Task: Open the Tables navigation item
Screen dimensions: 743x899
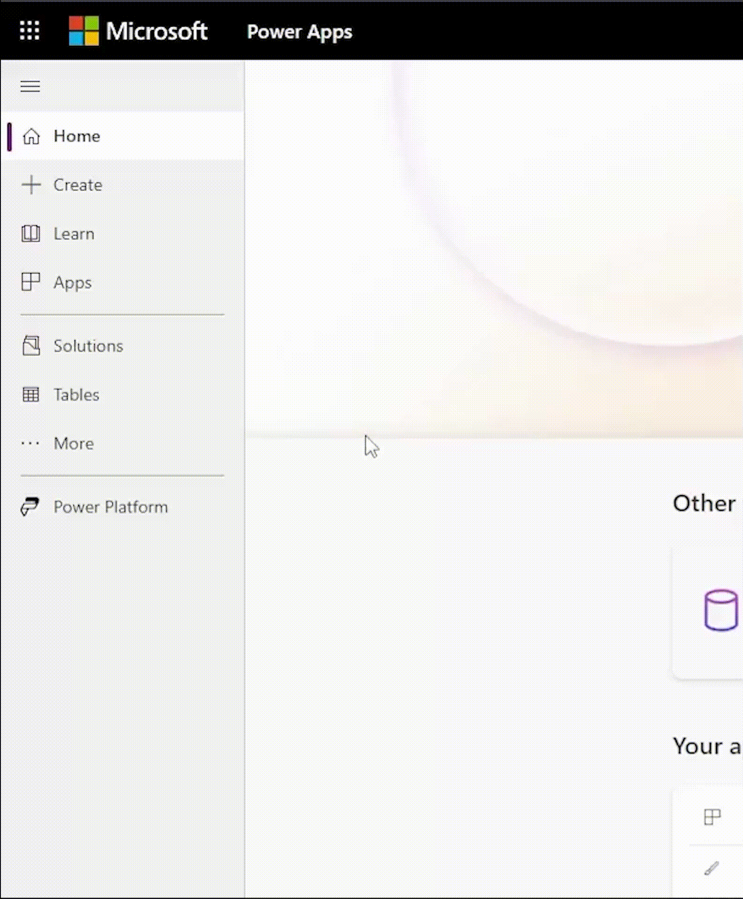Action: coord(76,395)
